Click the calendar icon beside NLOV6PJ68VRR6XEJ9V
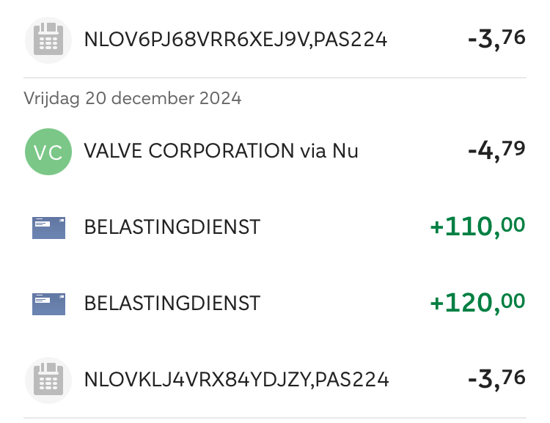 coord(48,39)
